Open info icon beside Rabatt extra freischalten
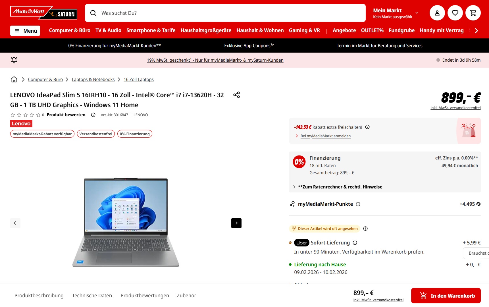 pos(367,127)
